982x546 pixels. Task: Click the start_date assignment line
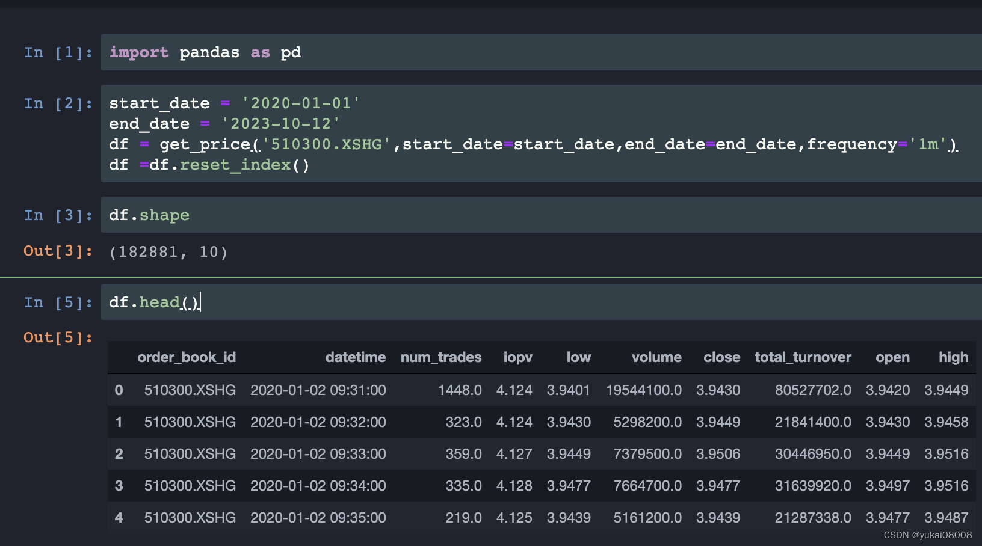(235, 103)
